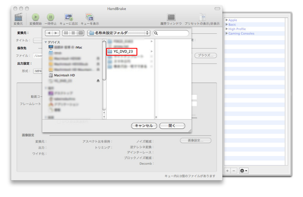Image resolution: width=303 pixels, height=197 pixels.
Task: Click the キャンセル button
Action: pos(144,126)
